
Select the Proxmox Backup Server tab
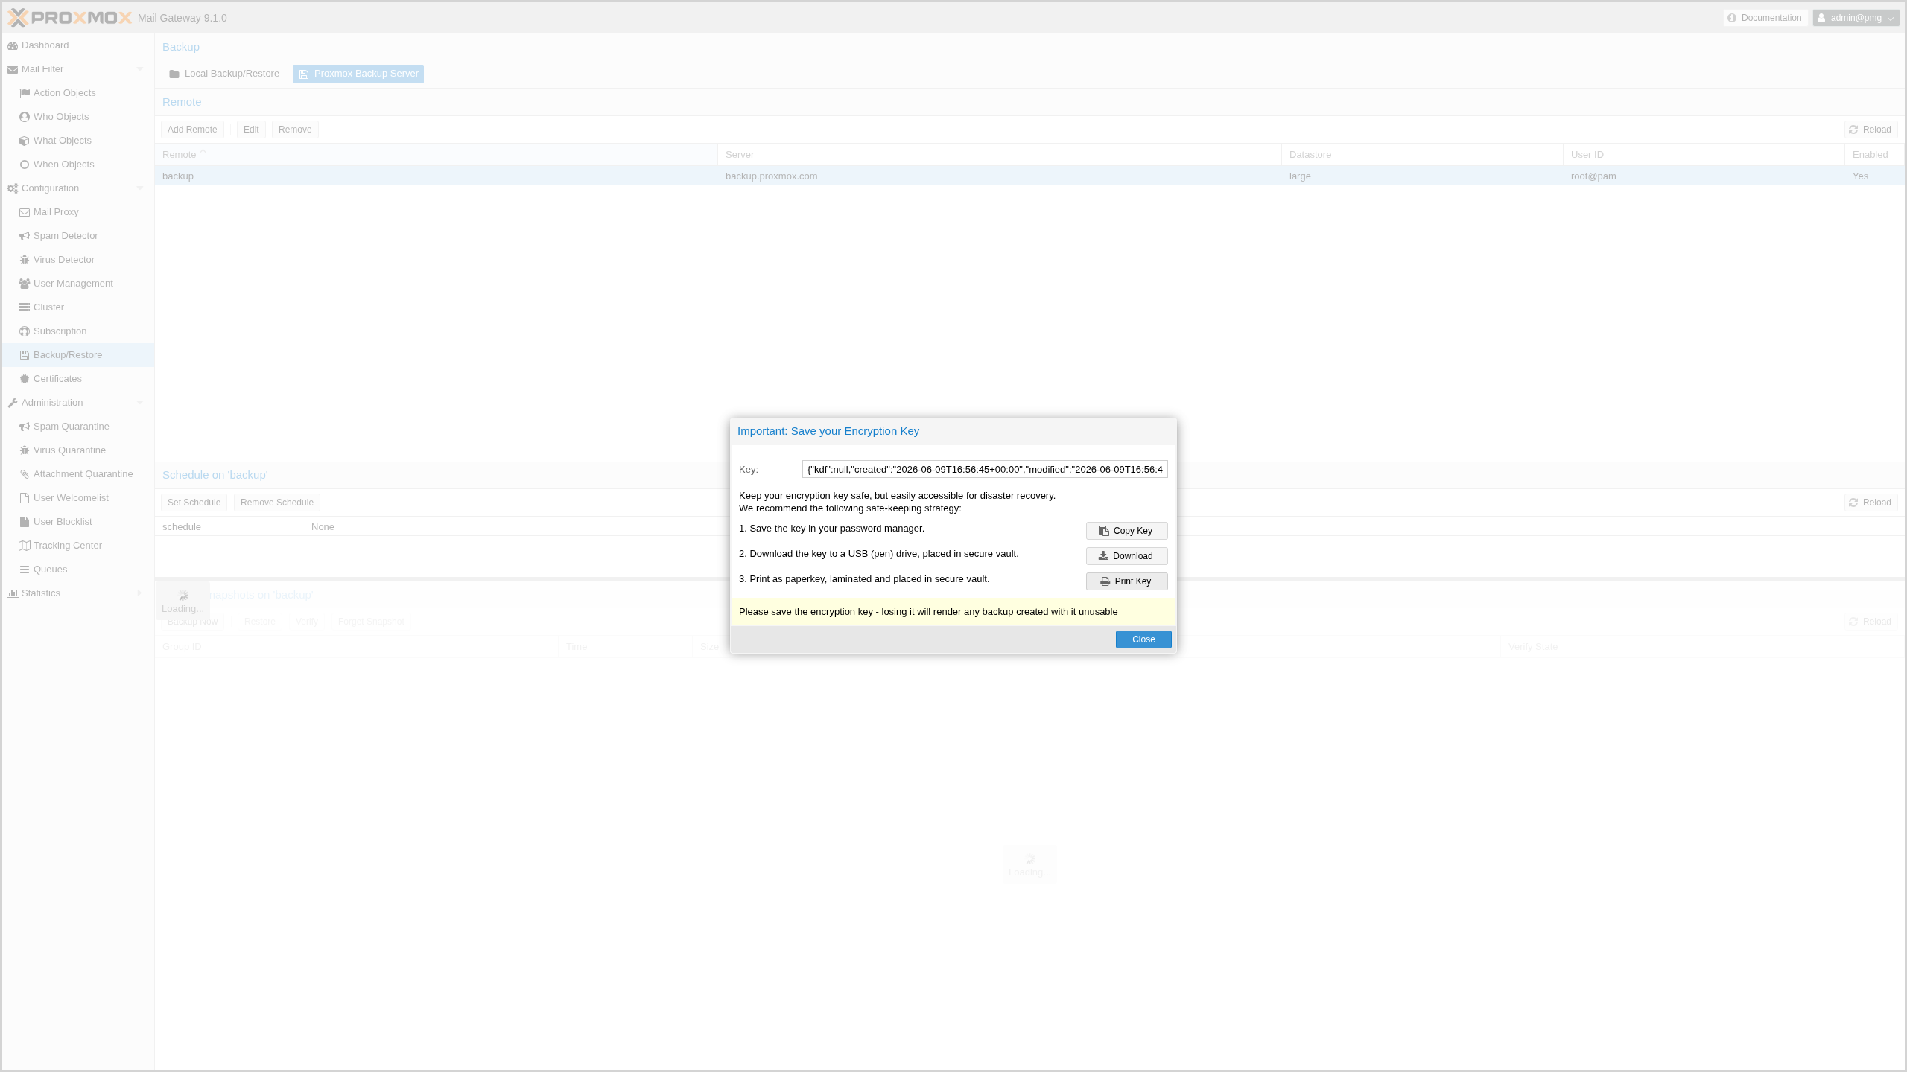[358, 74]
